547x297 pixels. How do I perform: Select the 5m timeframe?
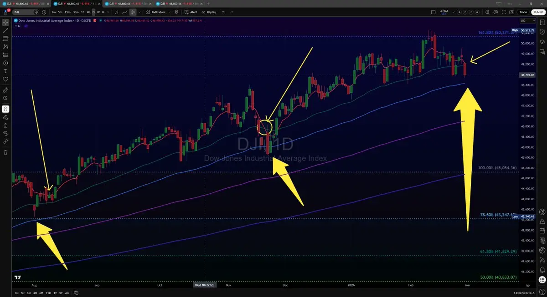(60, 12)
